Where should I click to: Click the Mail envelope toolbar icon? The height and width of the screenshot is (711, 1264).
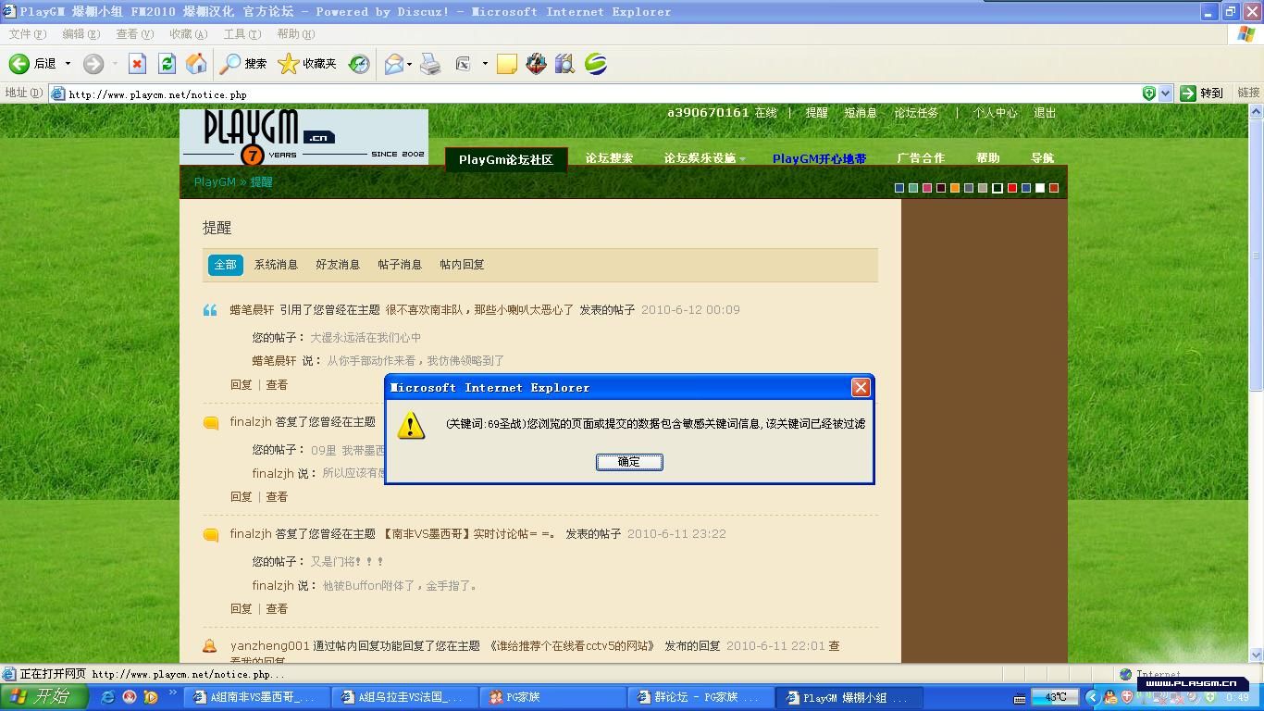pos(394,64)
